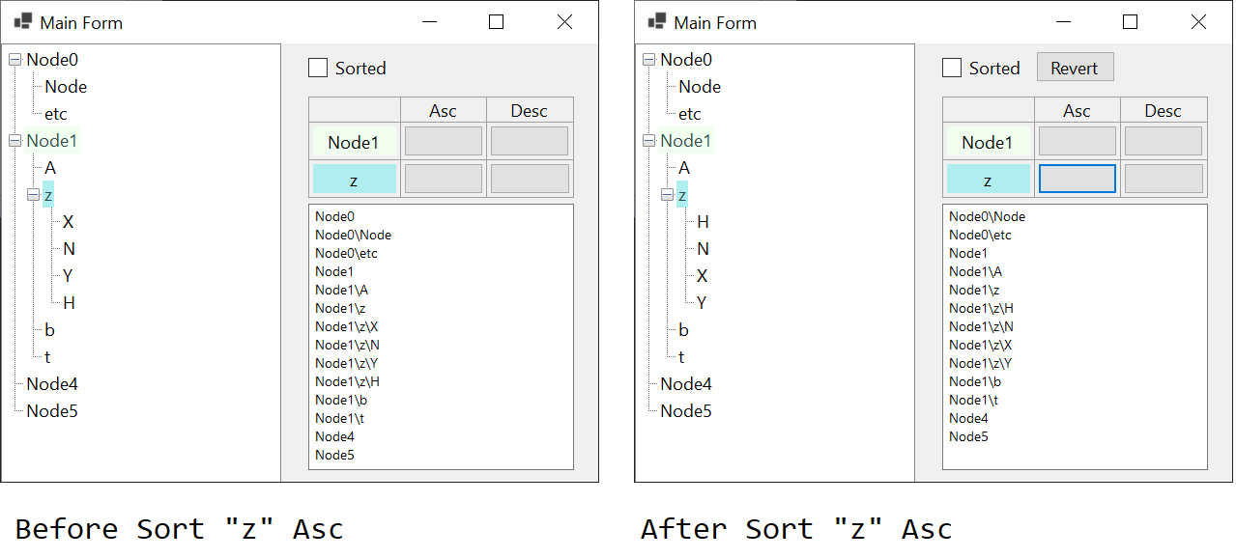Select tree node etc in the right window
Image resolution: width=1236 pixels, height=558 pixels.
[x=690, y=114]
